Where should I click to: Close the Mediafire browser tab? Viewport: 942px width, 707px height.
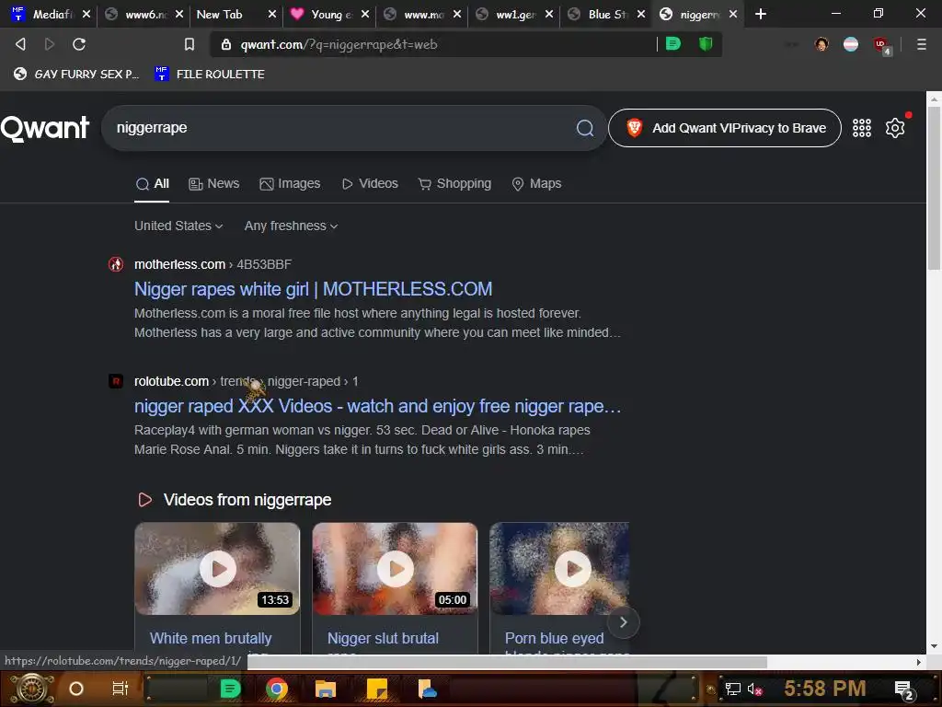coord(86,14)
